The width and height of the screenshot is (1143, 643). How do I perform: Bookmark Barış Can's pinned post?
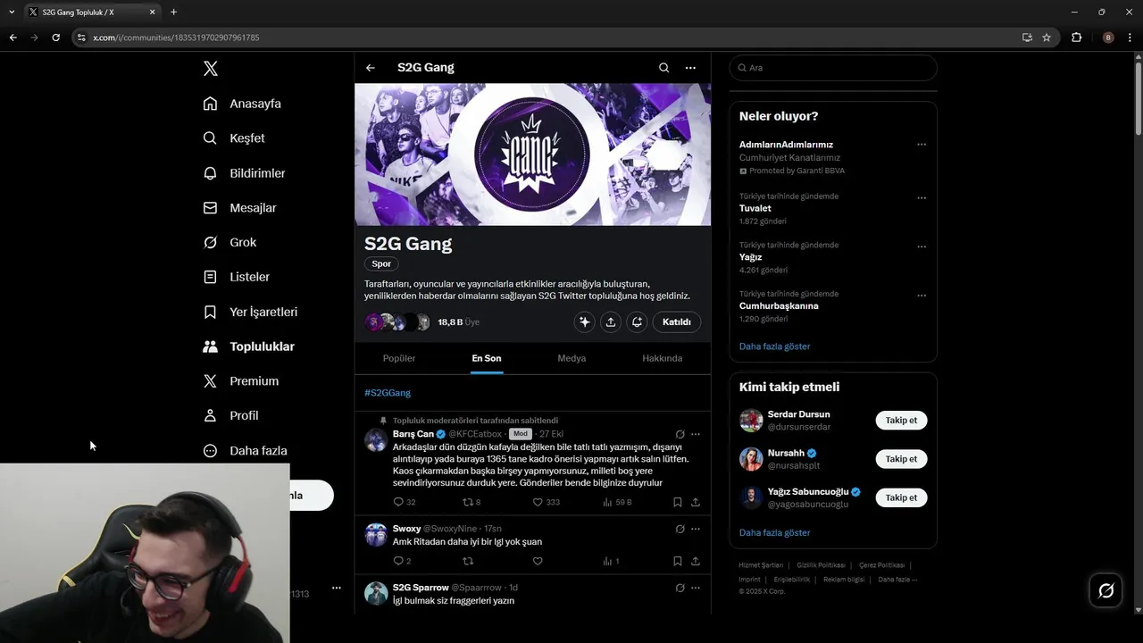pyautogui.click(x=677, y=502)
